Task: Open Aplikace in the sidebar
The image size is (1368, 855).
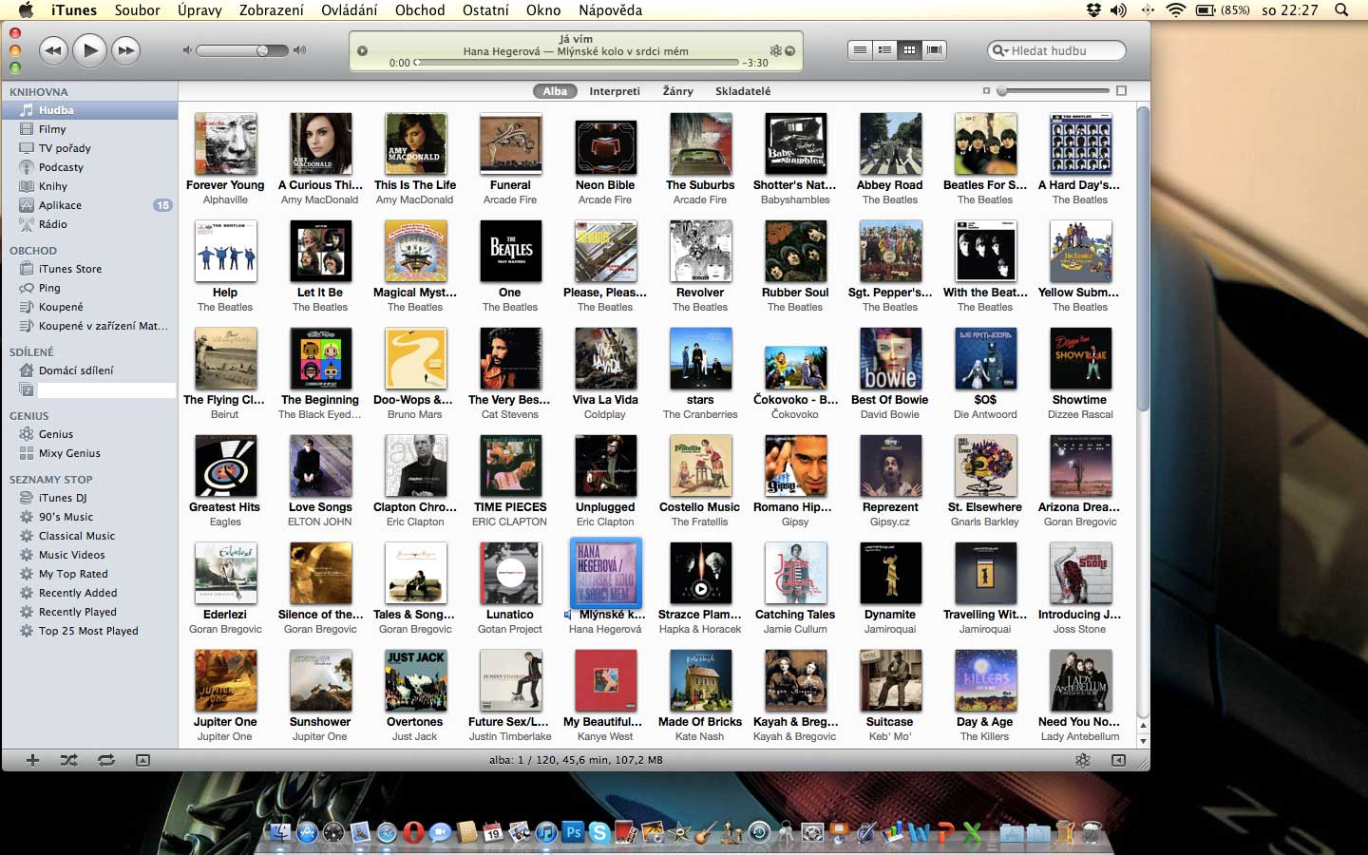Action: (x=89, y=205)
